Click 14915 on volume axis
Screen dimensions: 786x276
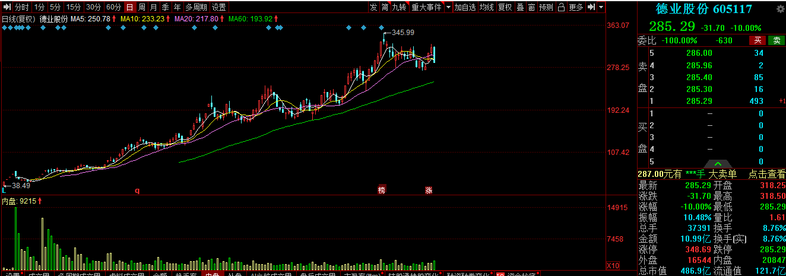(x=618, y=208)
